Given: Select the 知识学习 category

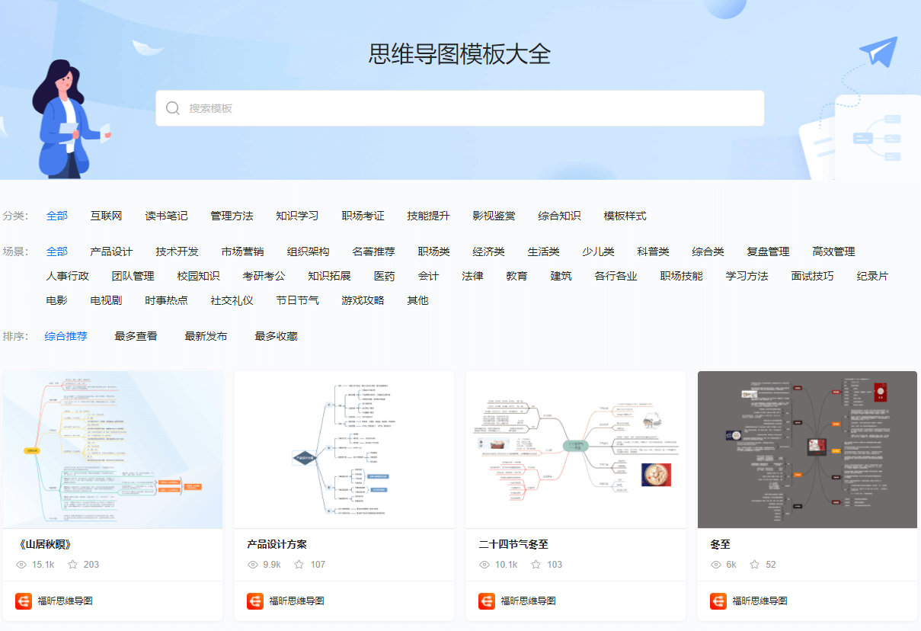Looking at the screenshot, I should (297, 216).
